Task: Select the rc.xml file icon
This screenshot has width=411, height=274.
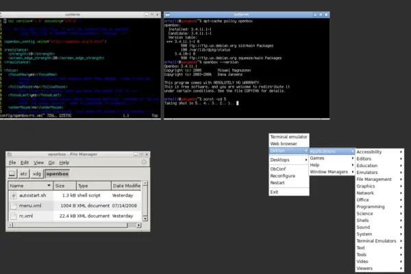Action: pyautogui.click(x=14, y=216)
